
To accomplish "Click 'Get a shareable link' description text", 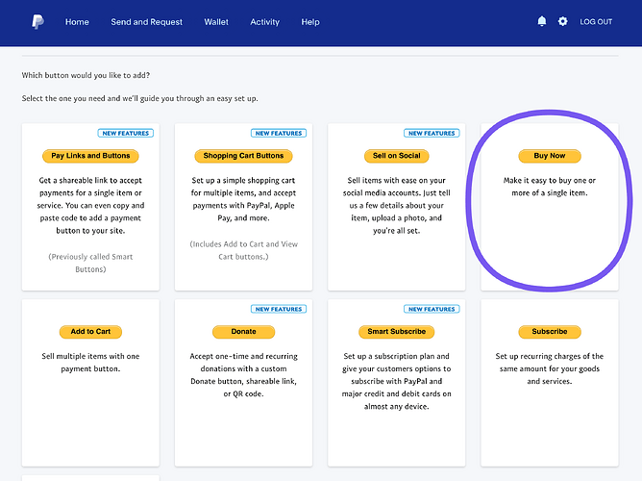I will pos(90,205).
